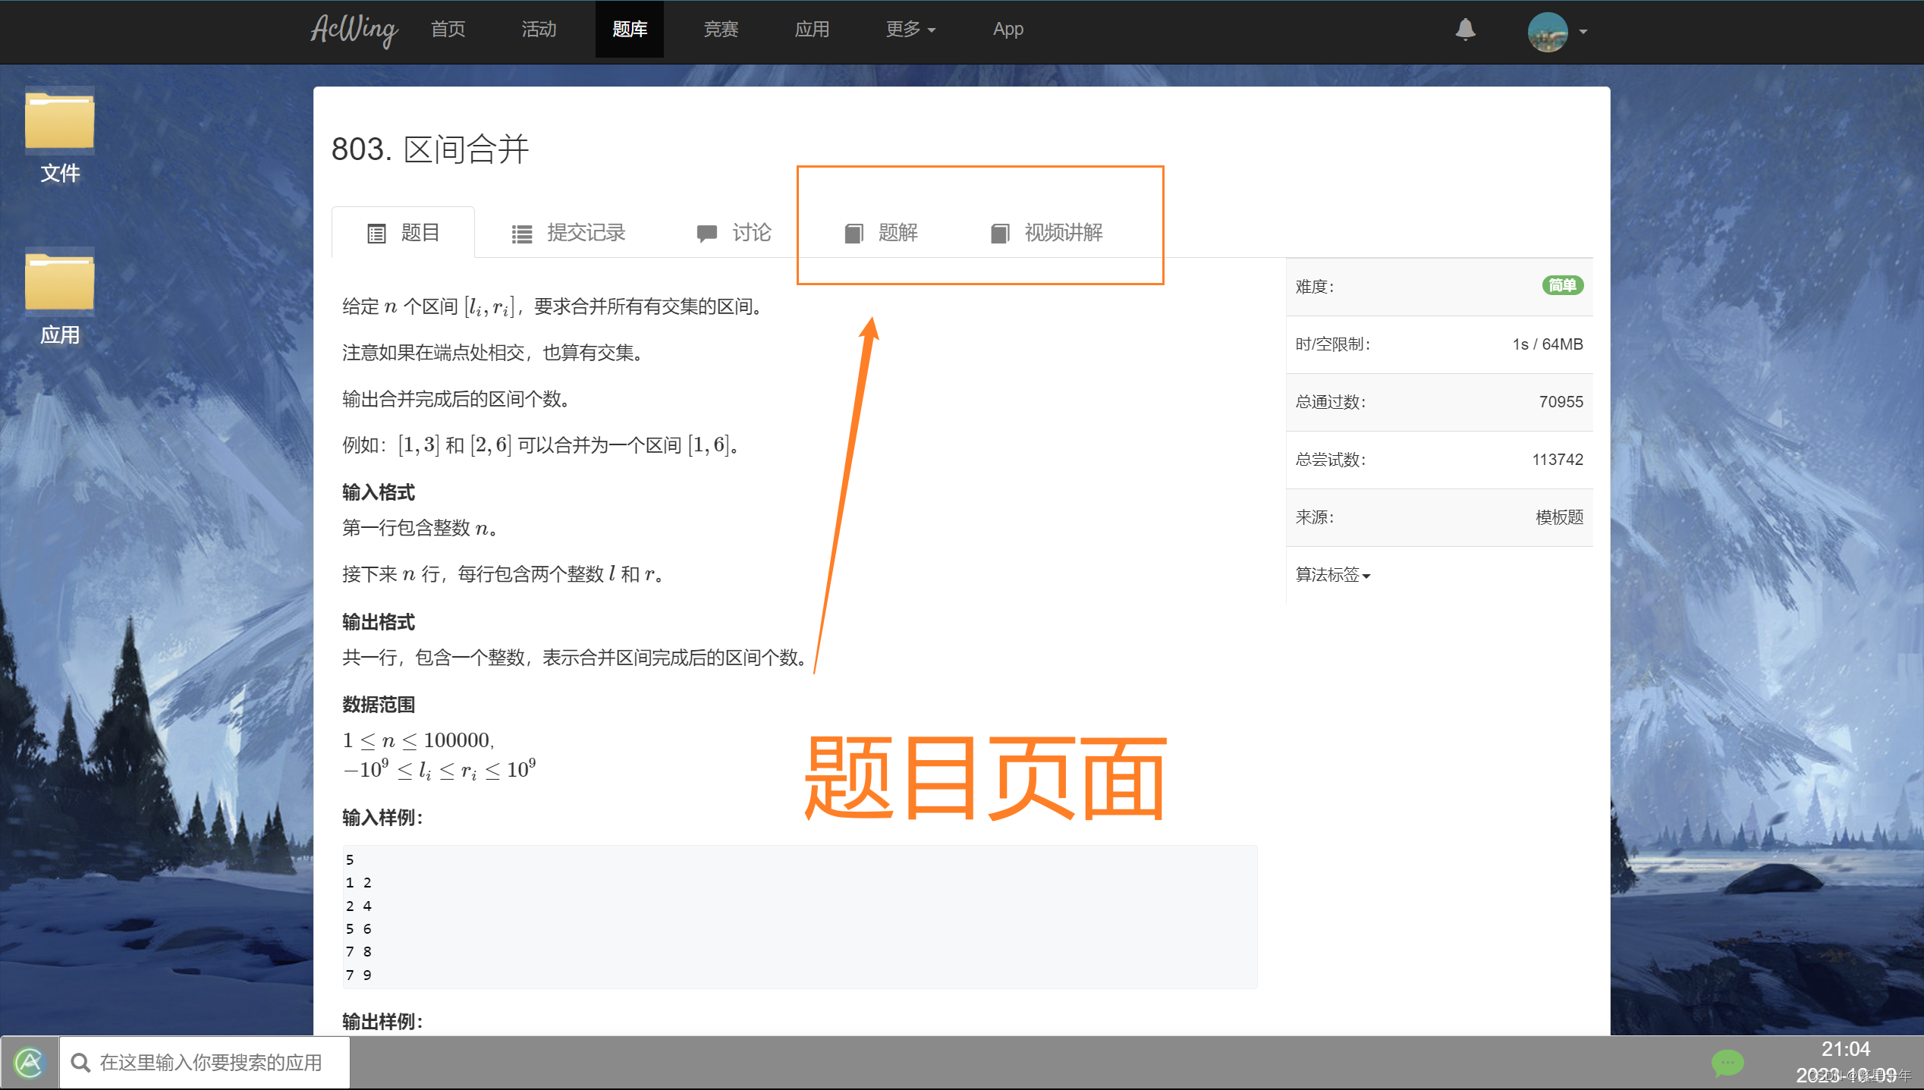This screenshot has height=1090, width=1924.
Task: Click the sentence 注意如果在端点处相交，也算有交集
Action: point(493,353)
